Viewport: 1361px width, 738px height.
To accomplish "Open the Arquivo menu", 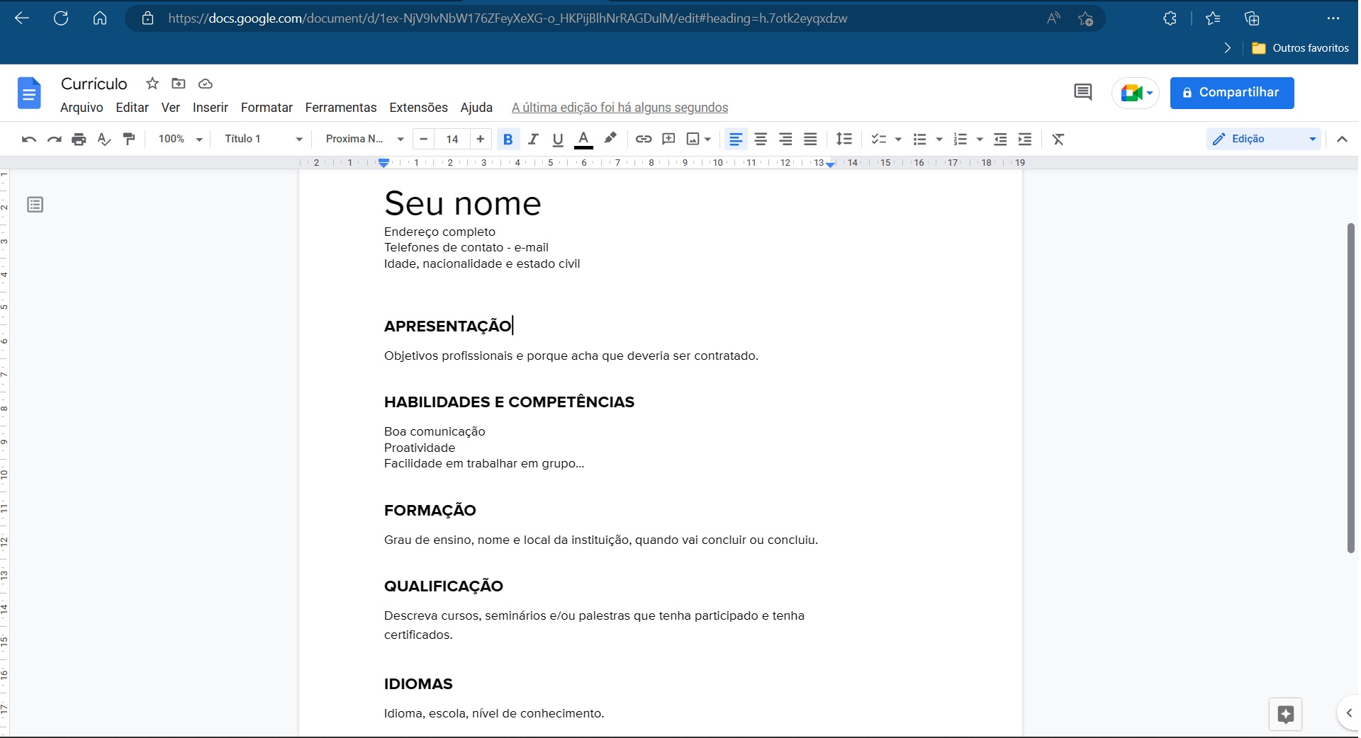I will click(82, 108).
